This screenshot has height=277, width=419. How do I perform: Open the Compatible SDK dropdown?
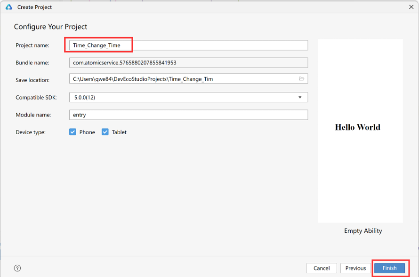pyautogui.click(x=188, y=97)
